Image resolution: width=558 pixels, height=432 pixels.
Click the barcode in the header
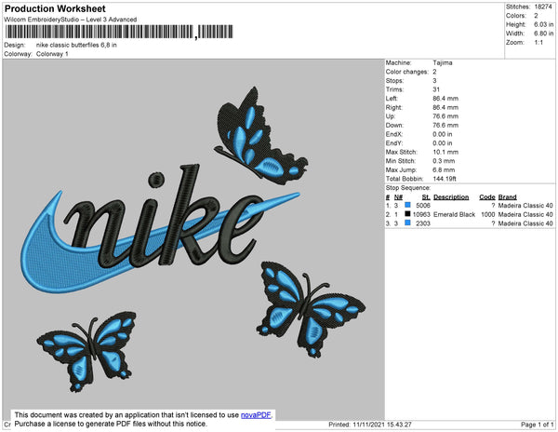pyautogui.click(x=119, y=32)
